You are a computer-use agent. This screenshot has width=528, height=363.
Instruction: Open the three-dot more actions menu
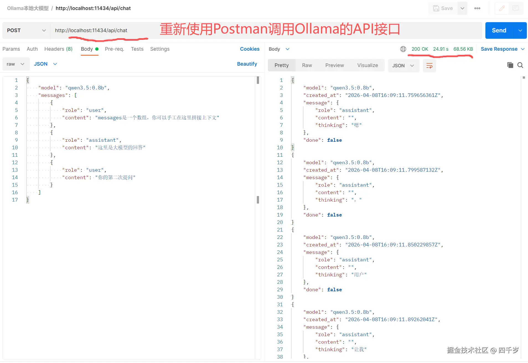(x=478, y=8)
